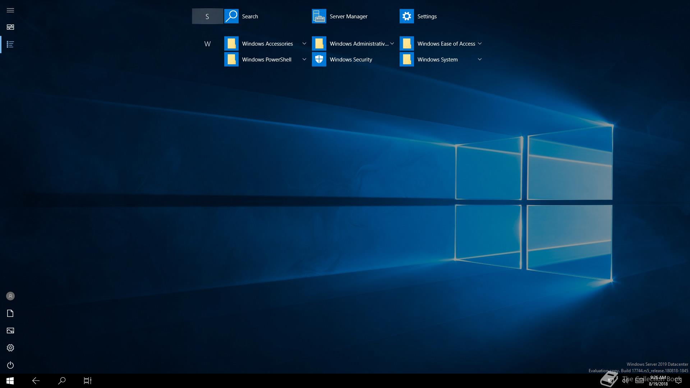Viewport: 690px width, 388px height.
Task: Click the Windows Accessories folder icon
Action: (231, 43)
